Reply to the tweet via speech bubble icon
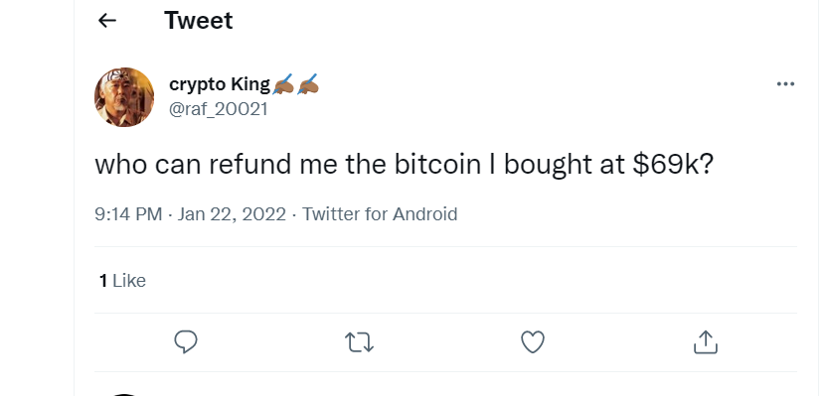This screenshot has height=396, width=828. coord(186,341)
